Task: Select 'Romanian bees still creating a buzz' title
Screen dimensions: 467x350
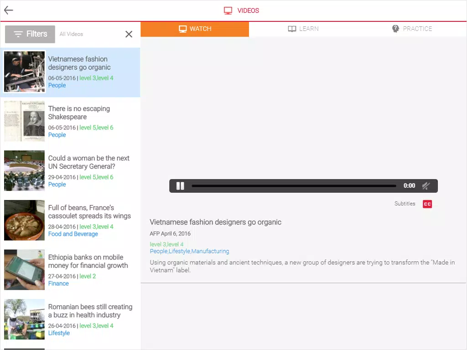Action: coord(90,311)
